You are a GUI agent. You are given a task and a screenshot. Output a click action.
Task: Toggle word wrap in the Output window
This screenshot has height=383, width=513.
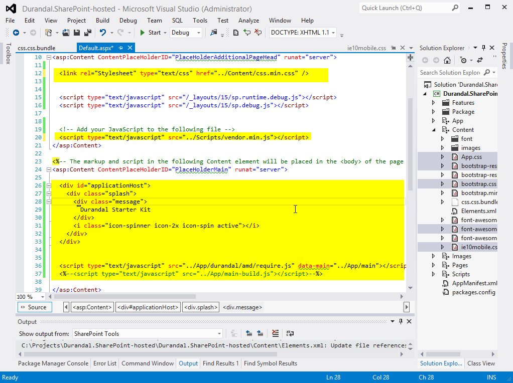click(290, 333)
